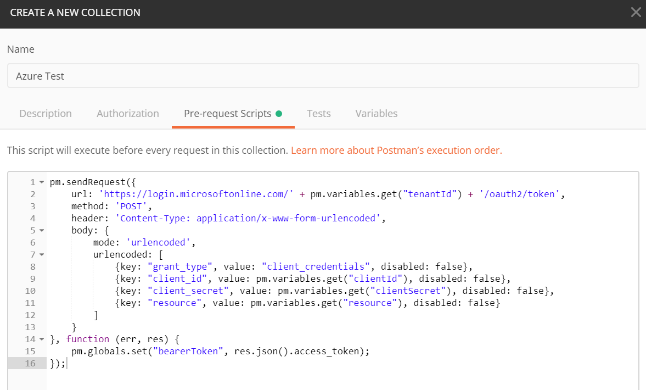
Task: Close the Create a New Collection dialog
Action: pos(636,12)
